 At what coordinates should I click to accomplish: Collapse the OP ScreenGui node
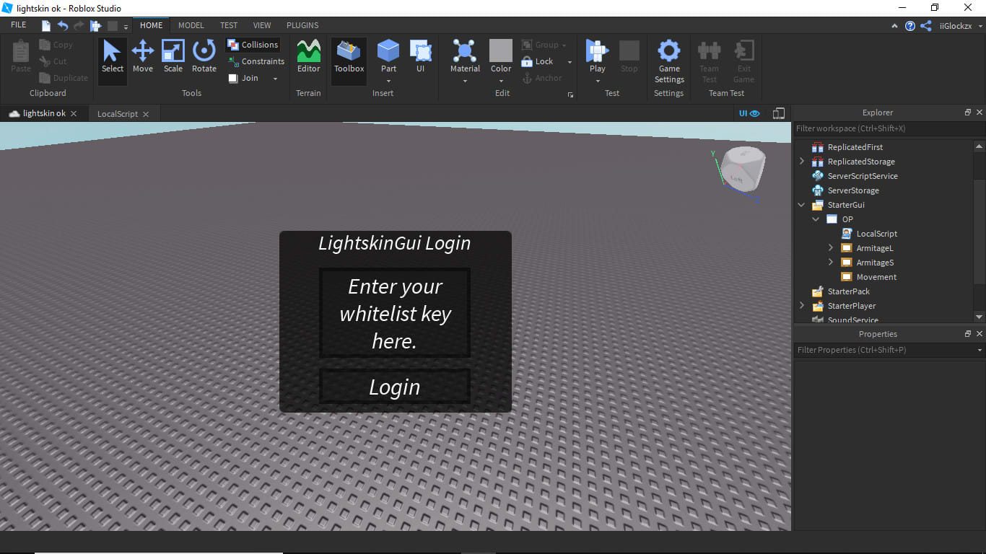pyautogui.click(x=816, y=219)
